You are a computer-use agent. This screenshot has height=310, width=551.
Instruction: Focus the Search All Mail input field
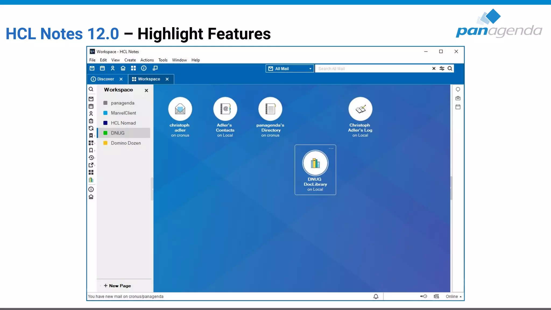pos(373,69)
